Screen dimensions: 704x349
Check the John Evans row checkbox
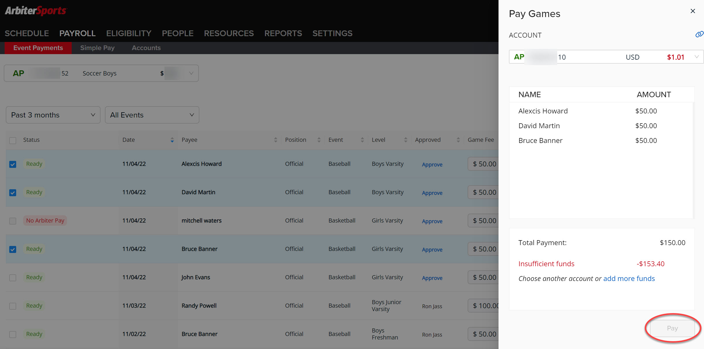(13, 278)
